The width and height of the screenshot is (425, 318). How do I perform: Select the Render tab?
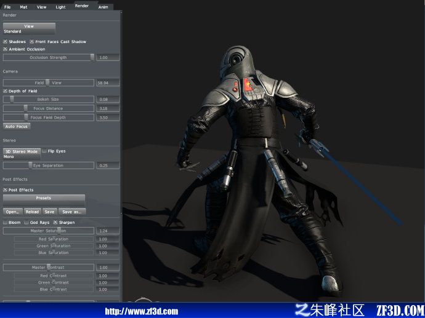pos(82,6)
